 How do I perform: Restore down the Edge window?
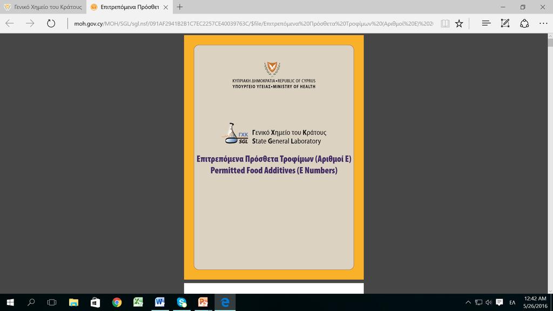pyautogui.click(x=523, y=7)
